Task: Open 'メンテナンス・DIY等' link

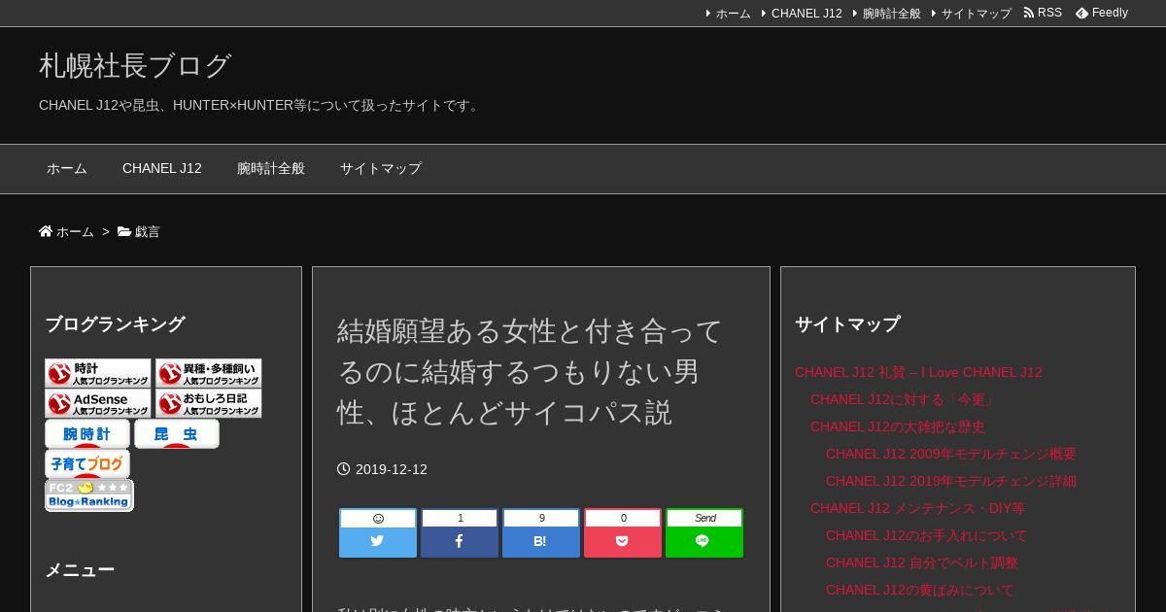Action: (917, 508)
